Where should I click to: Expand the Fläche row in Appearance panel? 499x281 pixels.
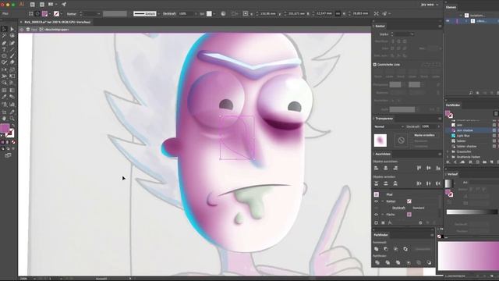tap(383, 215)
